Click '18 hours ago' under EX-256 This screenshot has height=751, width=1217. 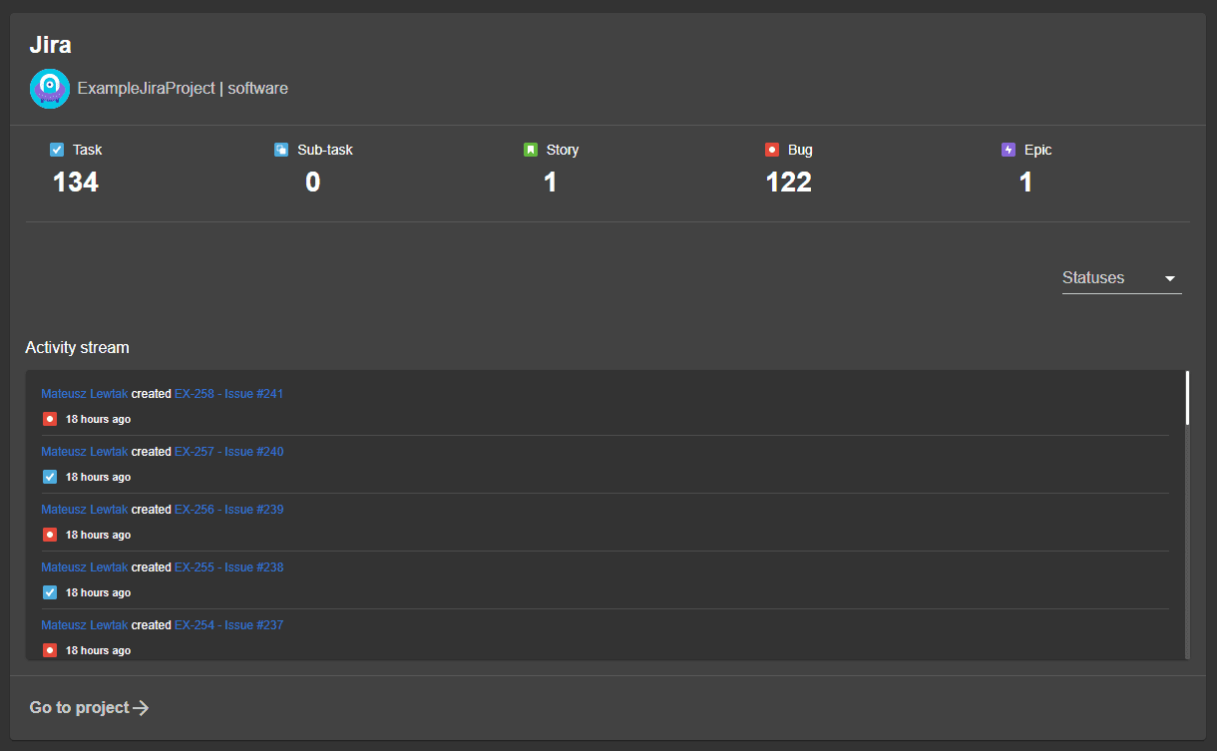(98, 535)
